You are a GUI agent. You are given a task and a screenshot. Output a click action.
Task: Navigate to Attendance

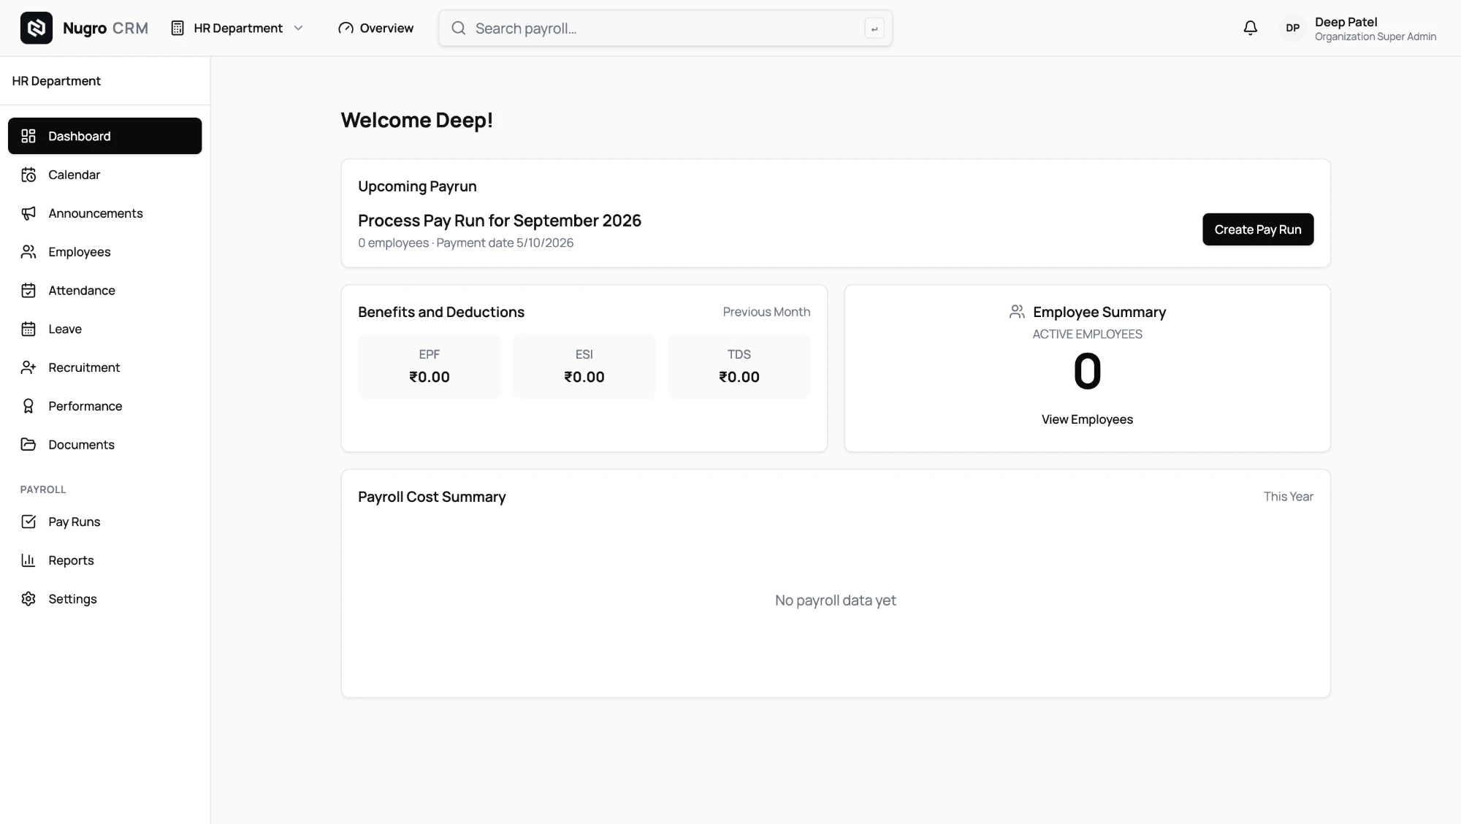point(104,290)
